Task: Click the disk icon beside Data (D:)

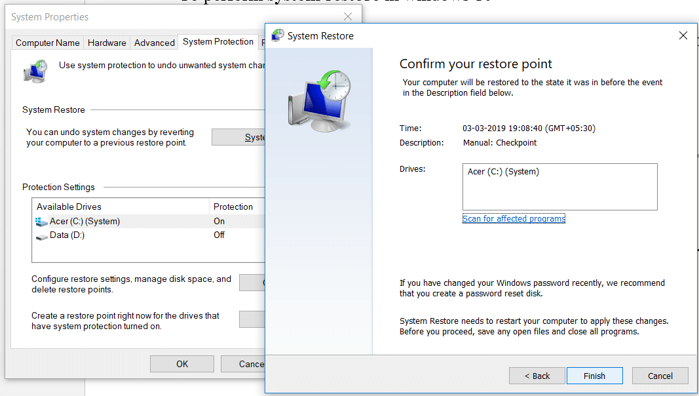Action: coord(42,235)
